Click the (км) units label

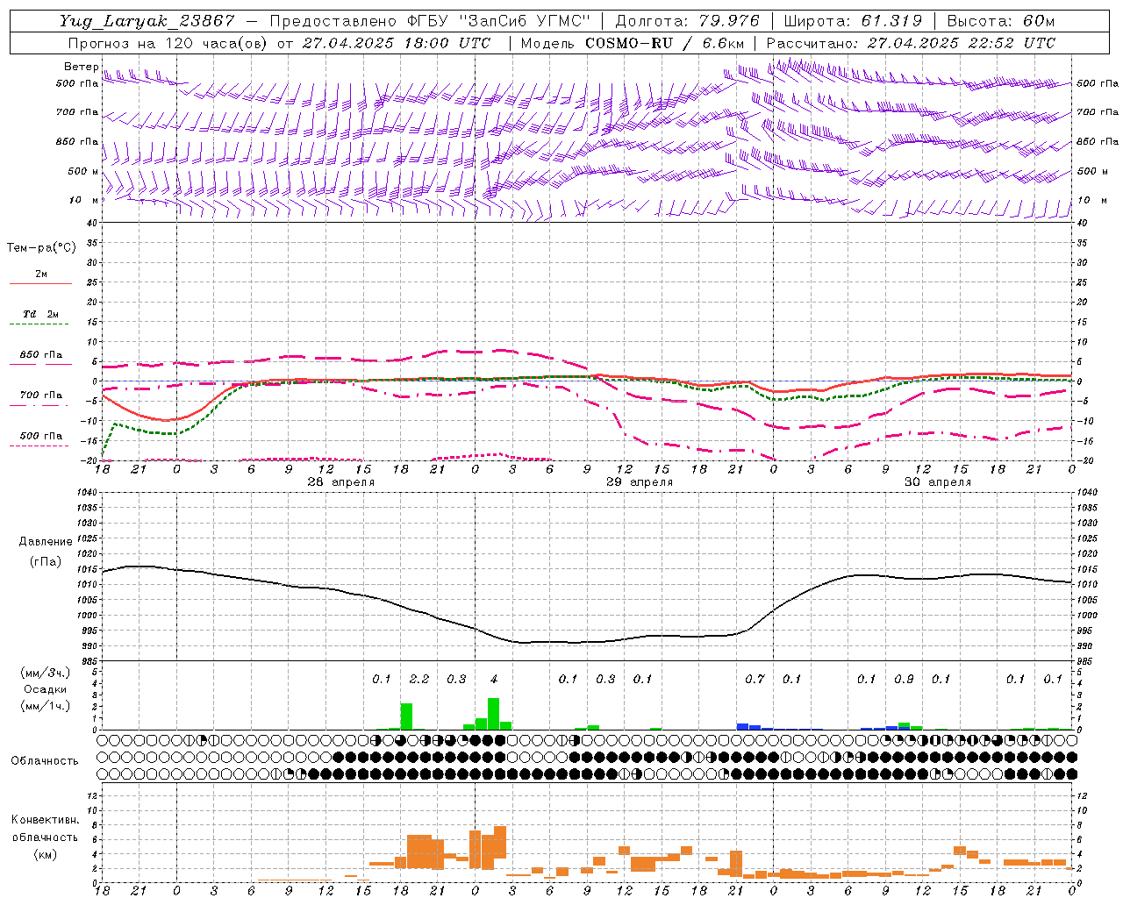[x=45, y=853]
